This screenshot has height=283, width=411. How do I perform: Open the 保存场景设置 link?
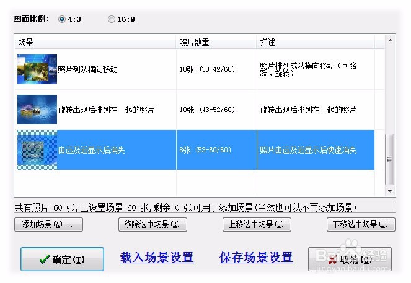pyautogui.click(x=256, y=258)
